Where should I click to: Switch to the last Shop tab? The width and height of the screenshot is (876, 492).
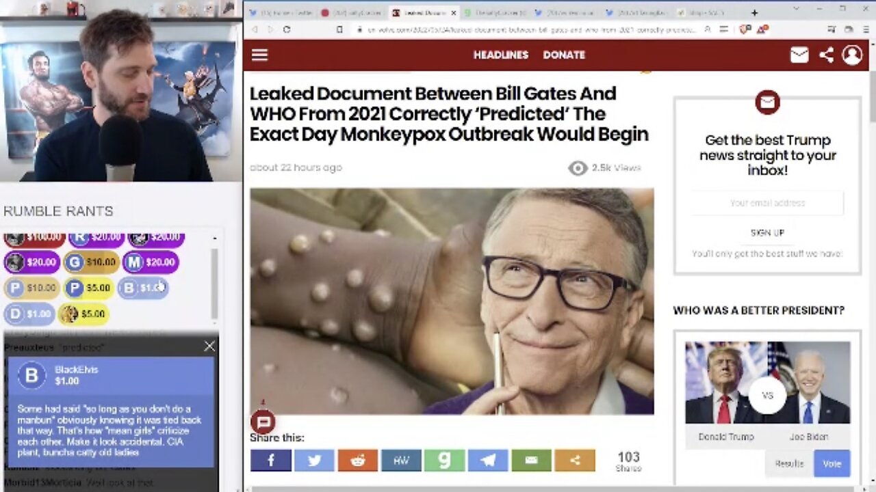click(x=705, y=13)
